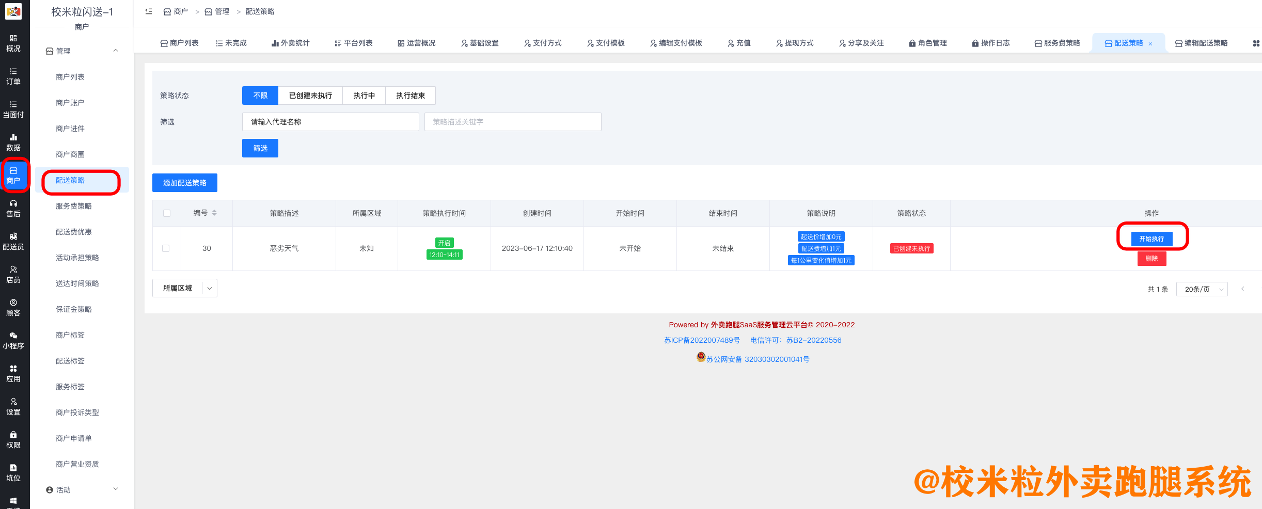The image size is (1262, 509).
Task: Open the 所属区域 dropdown below the table
Action: (x=184, y=288)
